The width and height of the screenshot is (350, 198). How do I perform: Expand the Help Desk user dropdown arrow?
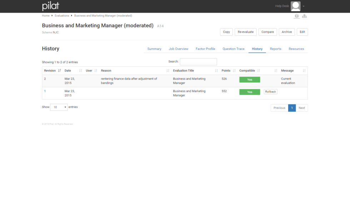tap(304, 6)
